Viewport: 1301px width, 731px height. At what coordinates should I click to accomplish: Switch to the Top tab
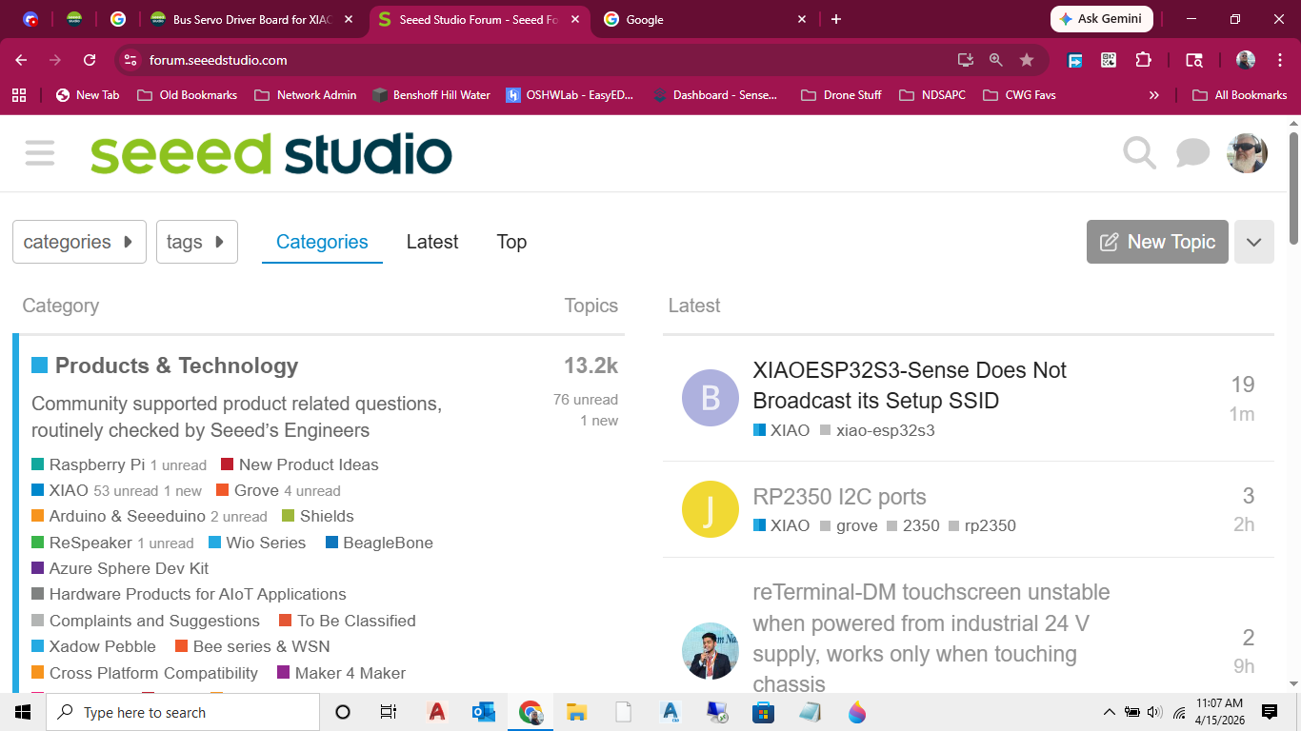point(511,242)
